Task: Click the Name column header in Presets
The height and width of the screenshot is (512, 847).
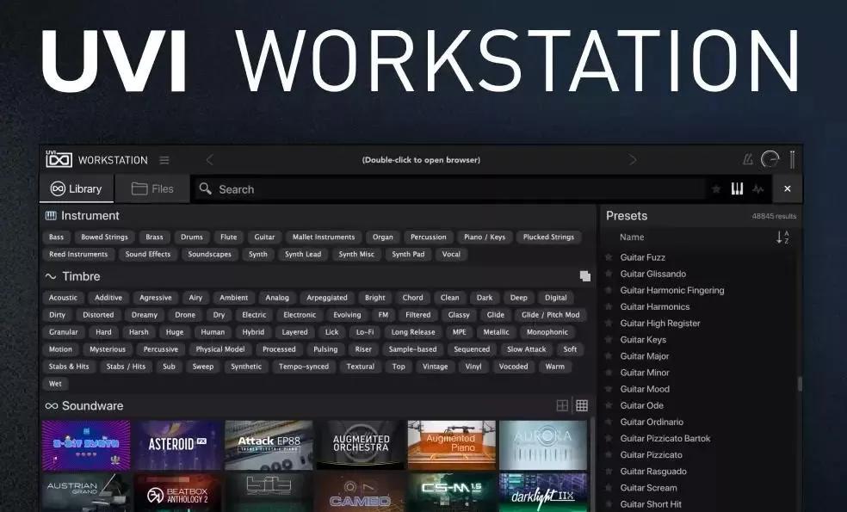Action: click(x=632, y=237)
